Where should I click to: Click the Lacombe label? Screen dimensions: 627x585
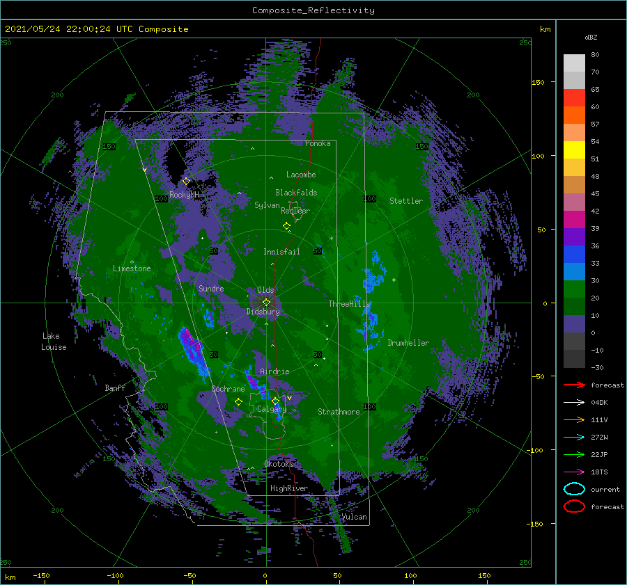tap(301, 175)
